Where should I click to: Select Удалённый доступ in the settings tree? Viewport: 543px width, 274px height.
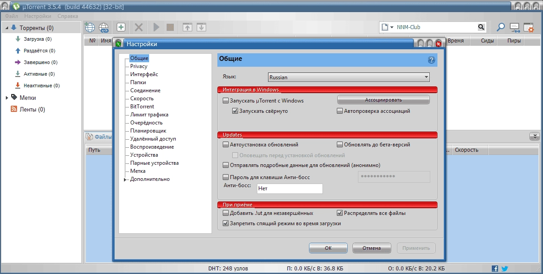tap(153, 139)
